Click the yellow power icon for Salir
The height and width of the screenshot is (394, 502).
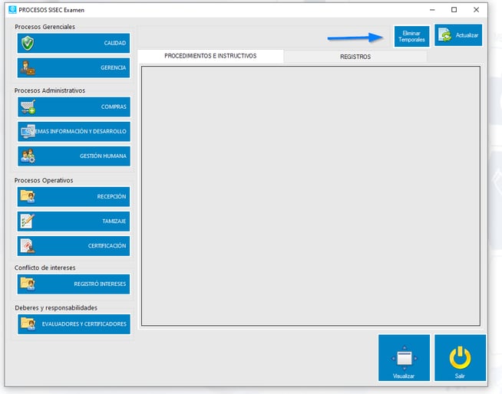[460, 356]
